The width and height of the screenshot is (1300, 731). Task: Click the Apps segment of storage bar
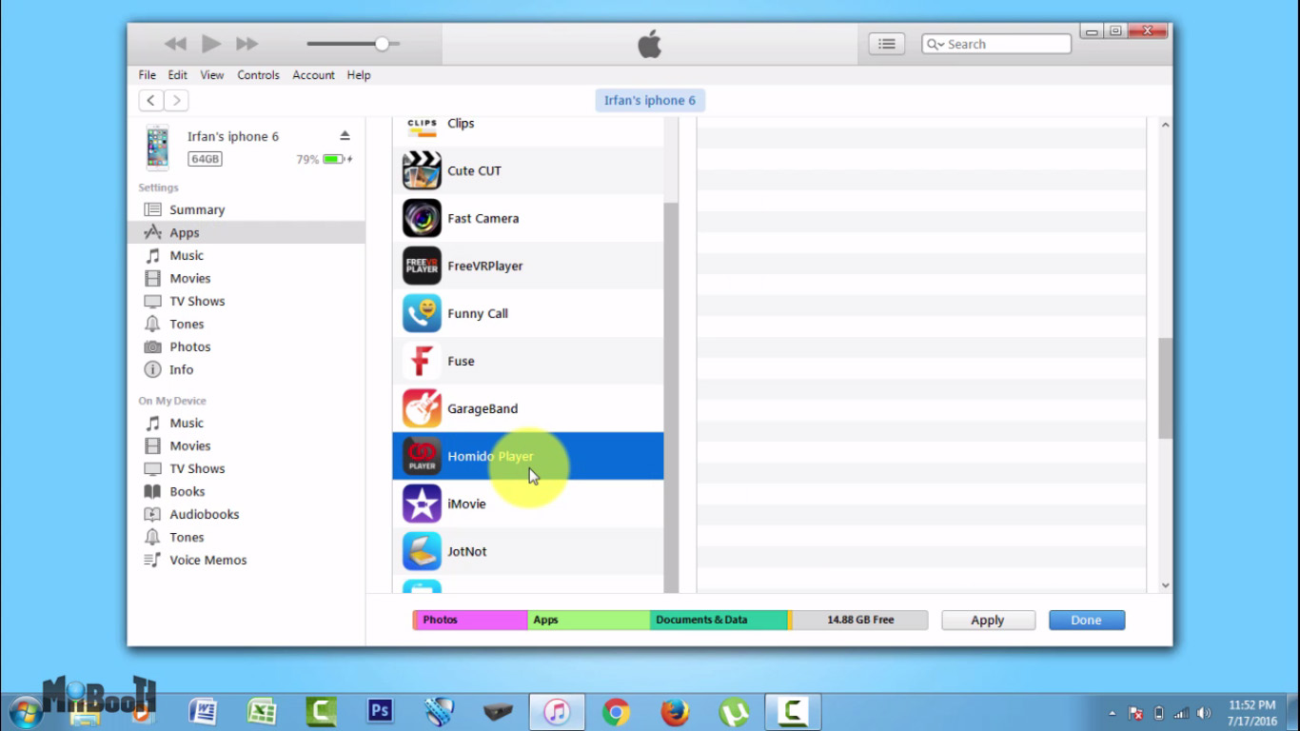(x=589, y=620)
